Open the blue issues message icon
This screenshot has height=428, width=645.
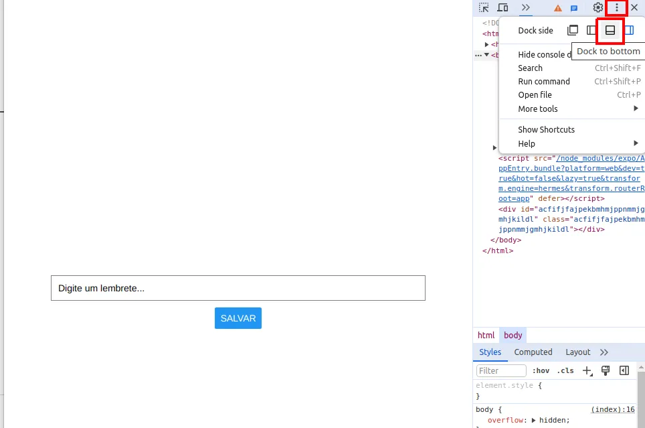[x=574, y=8]
